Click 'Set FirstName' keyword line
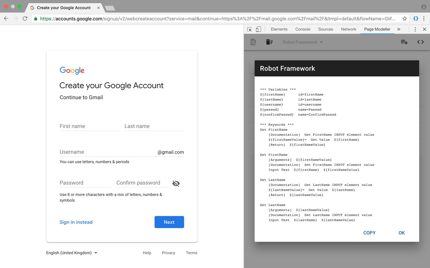 pos(273,155)
